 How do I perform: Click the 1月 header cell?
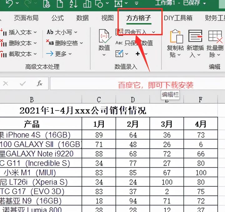pyautogui.click(x=99, y=124)
